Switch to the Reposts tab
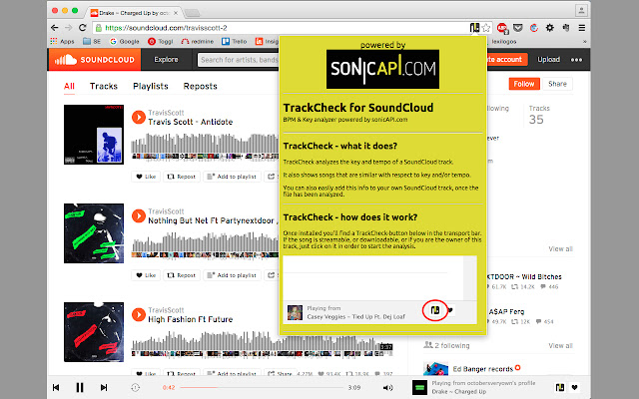The width and height of the screenshot is (639, 399). [x=200, y=86]
